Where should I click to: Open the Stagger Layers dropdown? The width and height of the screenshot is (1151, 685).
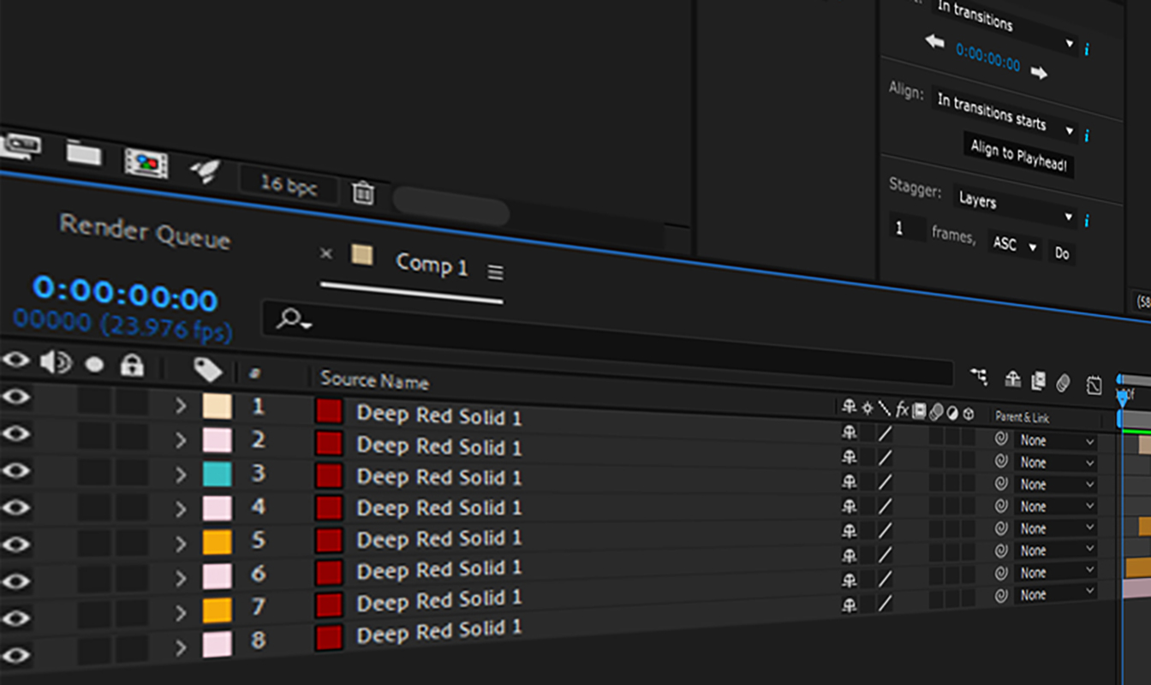(1015, 206)
